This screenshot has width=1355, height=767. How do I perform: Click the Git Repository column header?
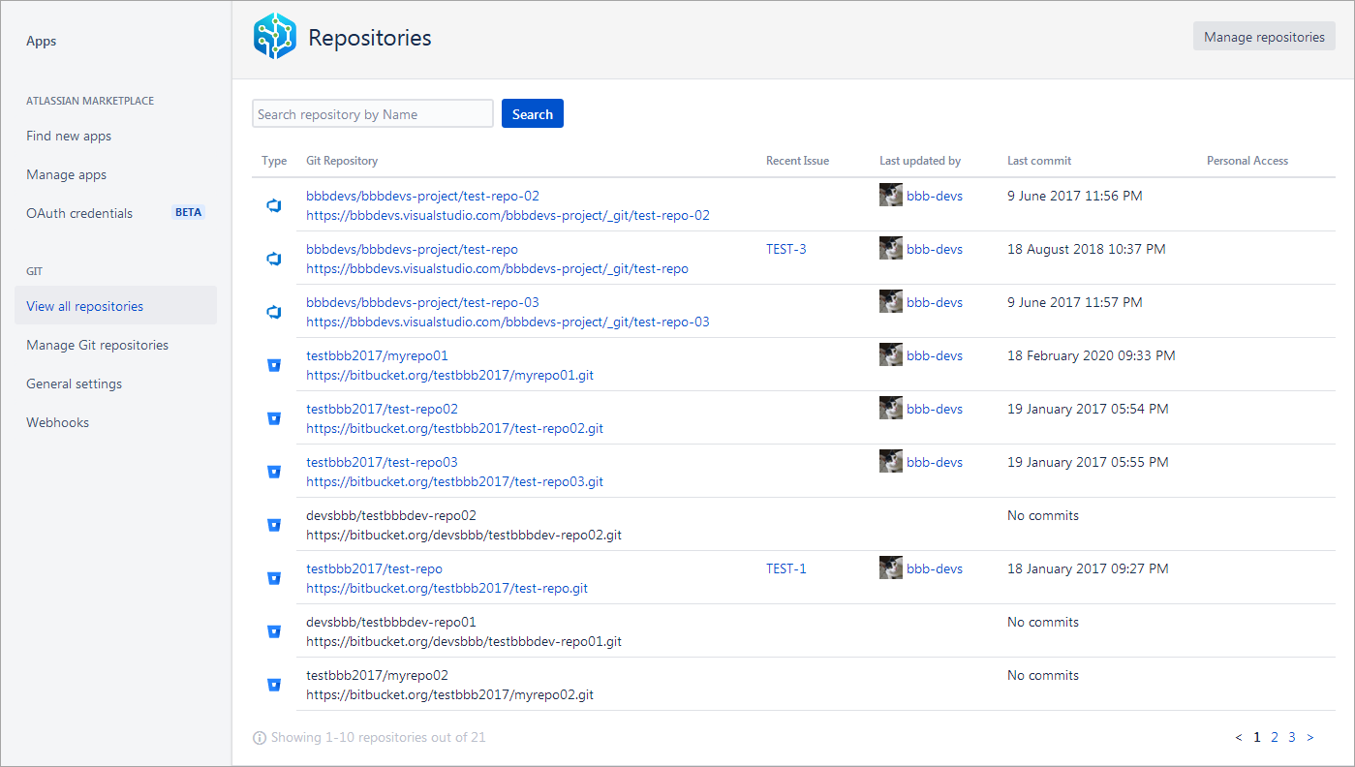pos(342,161)
